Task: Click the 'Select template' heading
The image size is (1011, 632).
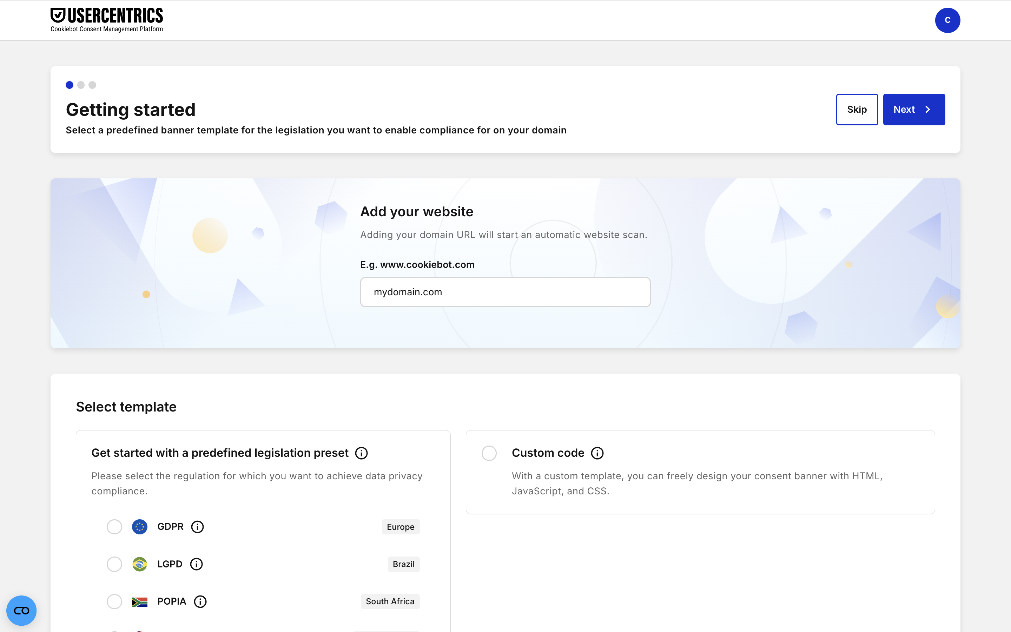Action: click(126, 407)
